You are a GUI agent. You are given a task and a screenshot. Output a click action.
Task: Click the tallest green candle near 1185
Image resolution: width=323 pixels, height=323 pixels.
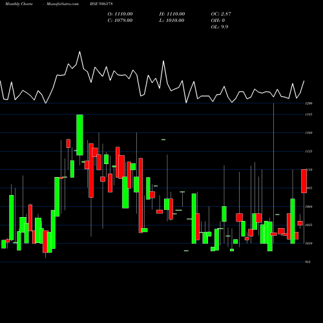click(x=79, y=135)
